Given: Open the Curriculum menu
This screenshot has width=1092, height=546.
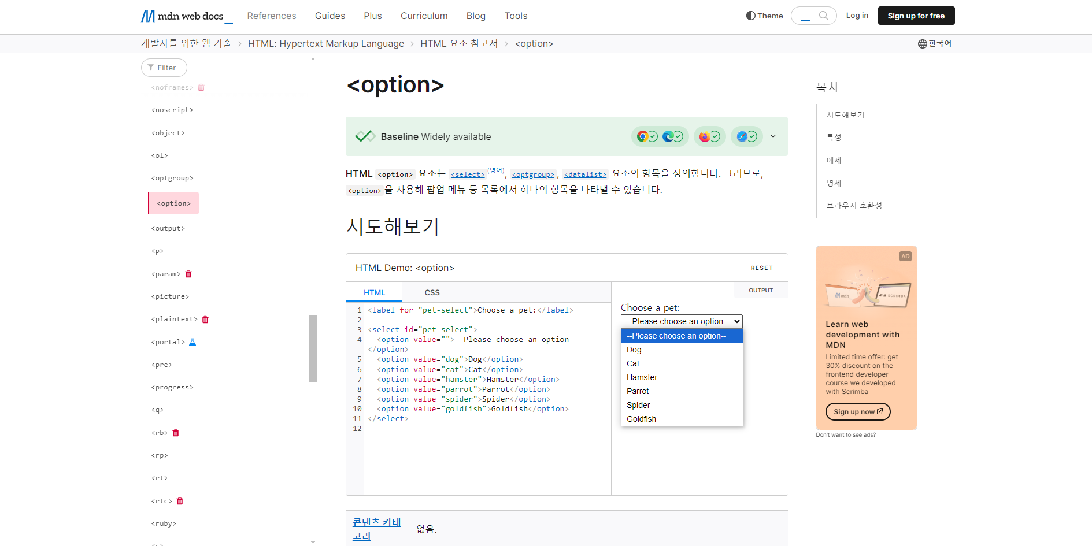Looking at the screenshot, I should click(x=424, y=16).
